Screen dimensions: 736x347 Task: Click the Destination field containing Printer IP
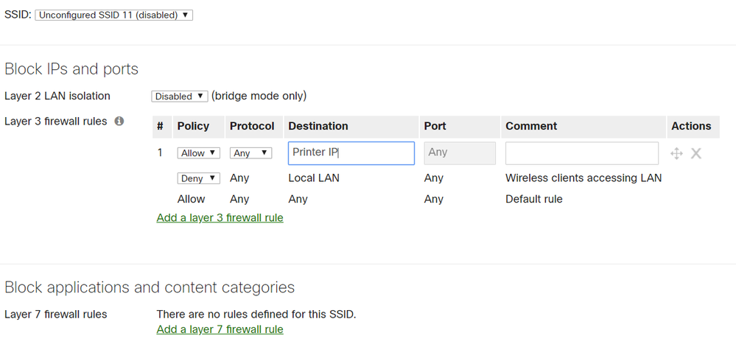(x=351, y=153)
